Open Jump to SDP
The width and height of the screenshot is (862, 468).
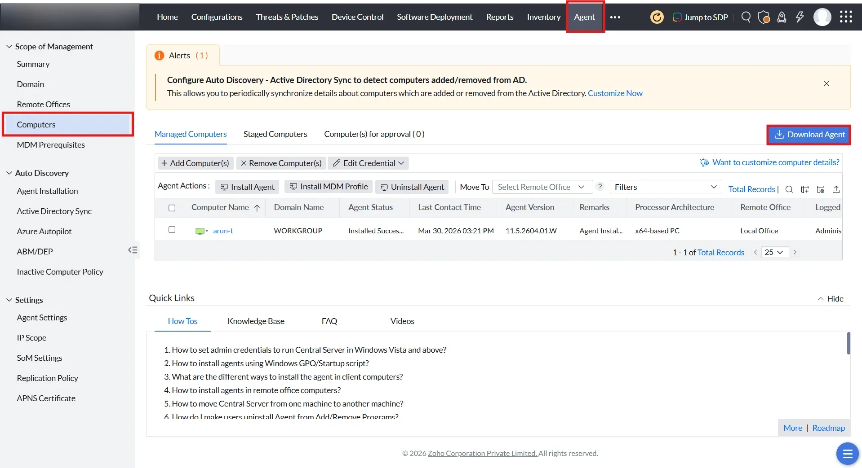tap(700, 17)
